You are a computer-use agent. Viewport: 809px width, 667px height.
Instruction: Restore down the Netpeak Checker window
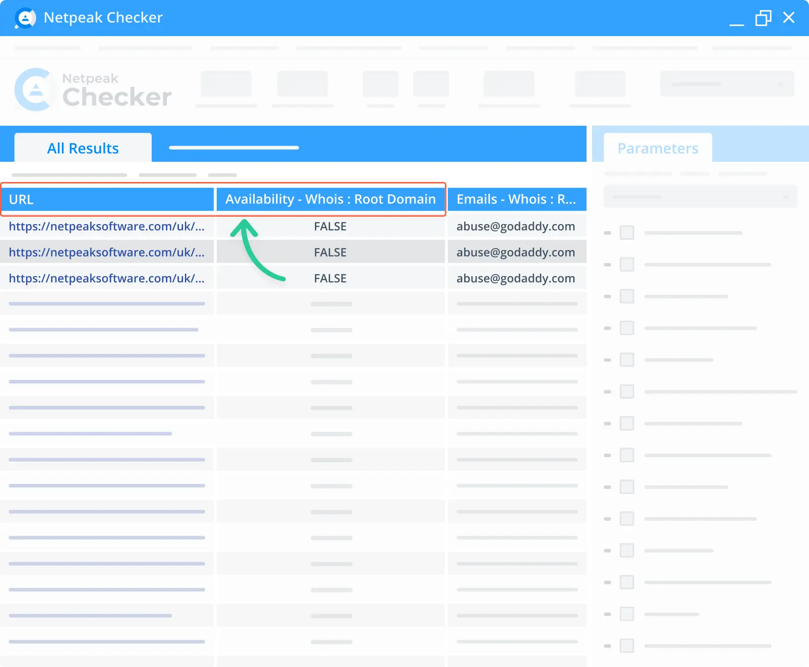(763, 18)
